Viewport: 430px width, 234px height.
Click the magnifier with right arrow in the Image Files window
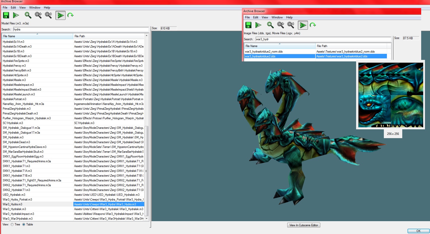coord(280,25)
